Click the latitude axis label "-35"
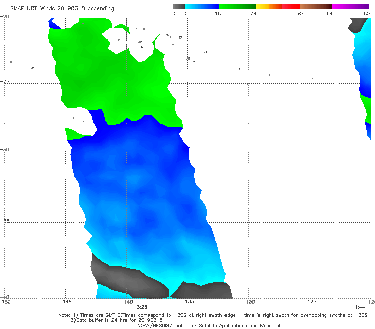375x329 pixels. (5, 221)
